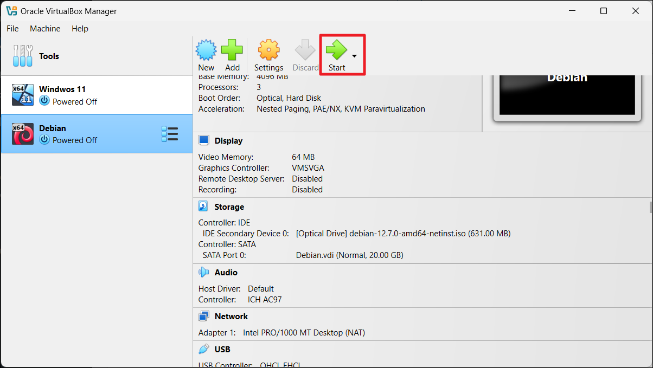This screenshot has height=368, width=653.
Task: Click the USB section icon
Action: pyautogui.click(x=204, y=349)
